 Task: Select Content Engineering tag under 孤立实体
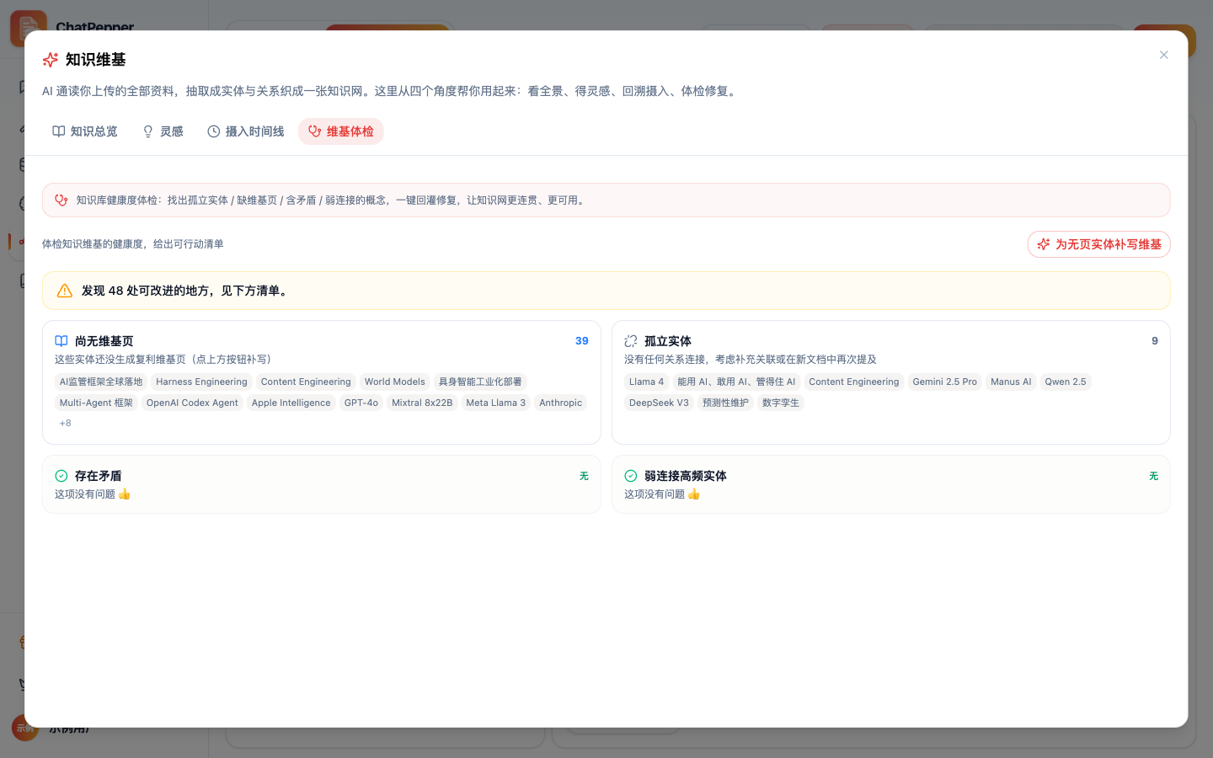coord(853,382)
